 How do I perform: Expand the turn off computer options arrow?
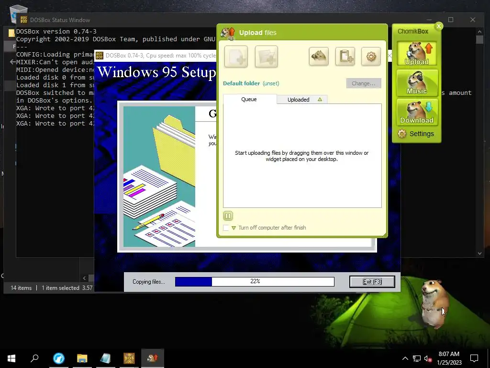coord(234,228)
